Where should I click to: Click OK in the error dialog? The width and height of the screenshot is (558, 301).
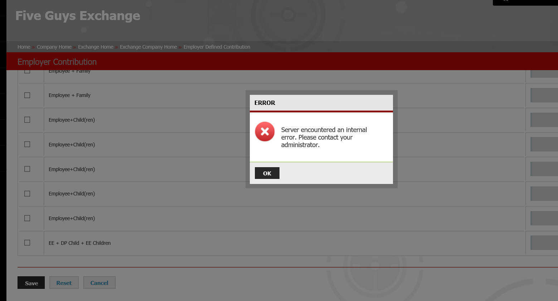click(267, 173)
